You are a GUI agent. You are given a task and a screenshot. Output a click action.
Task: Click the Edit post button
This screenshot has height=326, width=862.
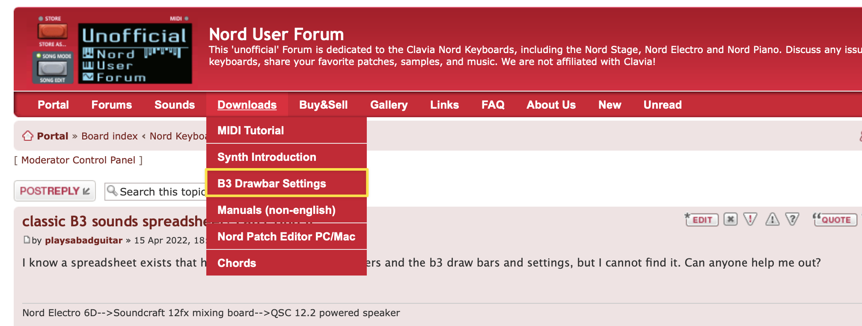coord(701,219)
